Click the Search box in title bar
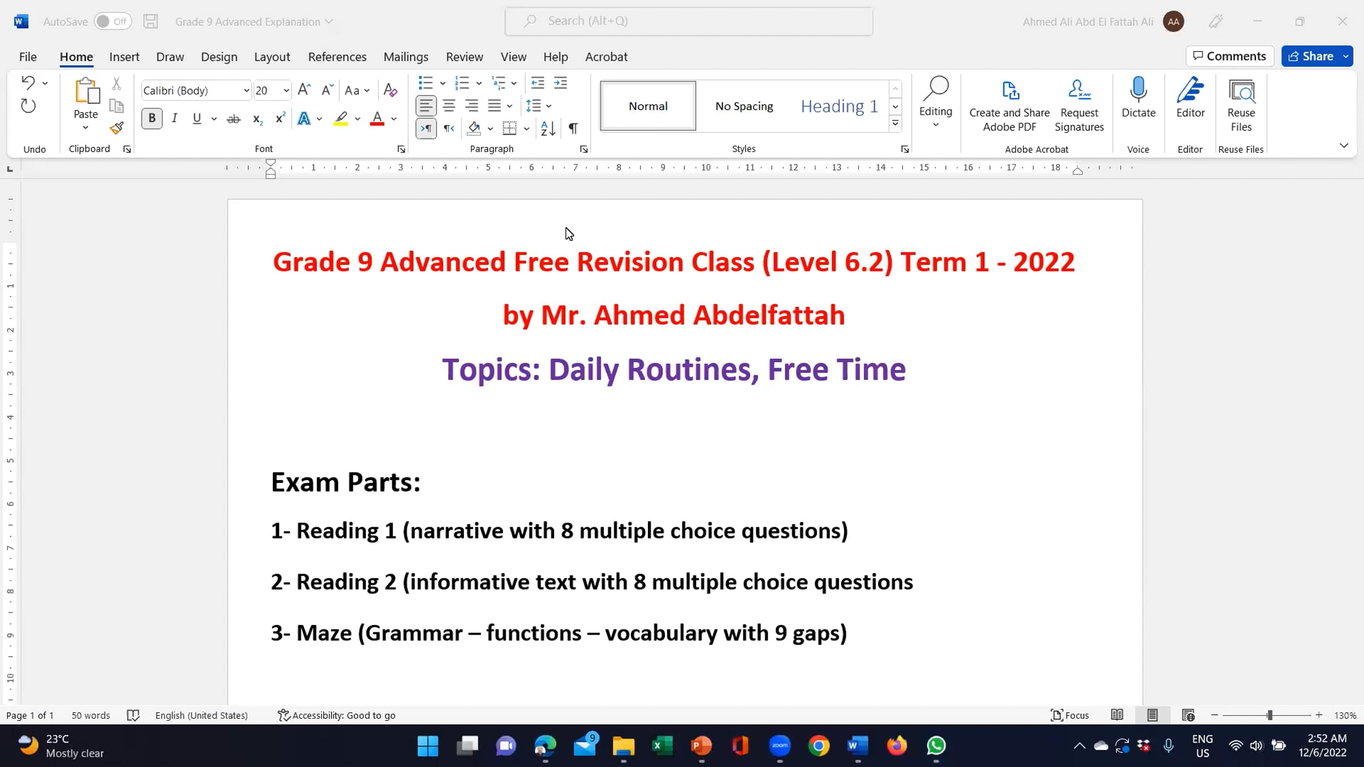 pos(689,21)
